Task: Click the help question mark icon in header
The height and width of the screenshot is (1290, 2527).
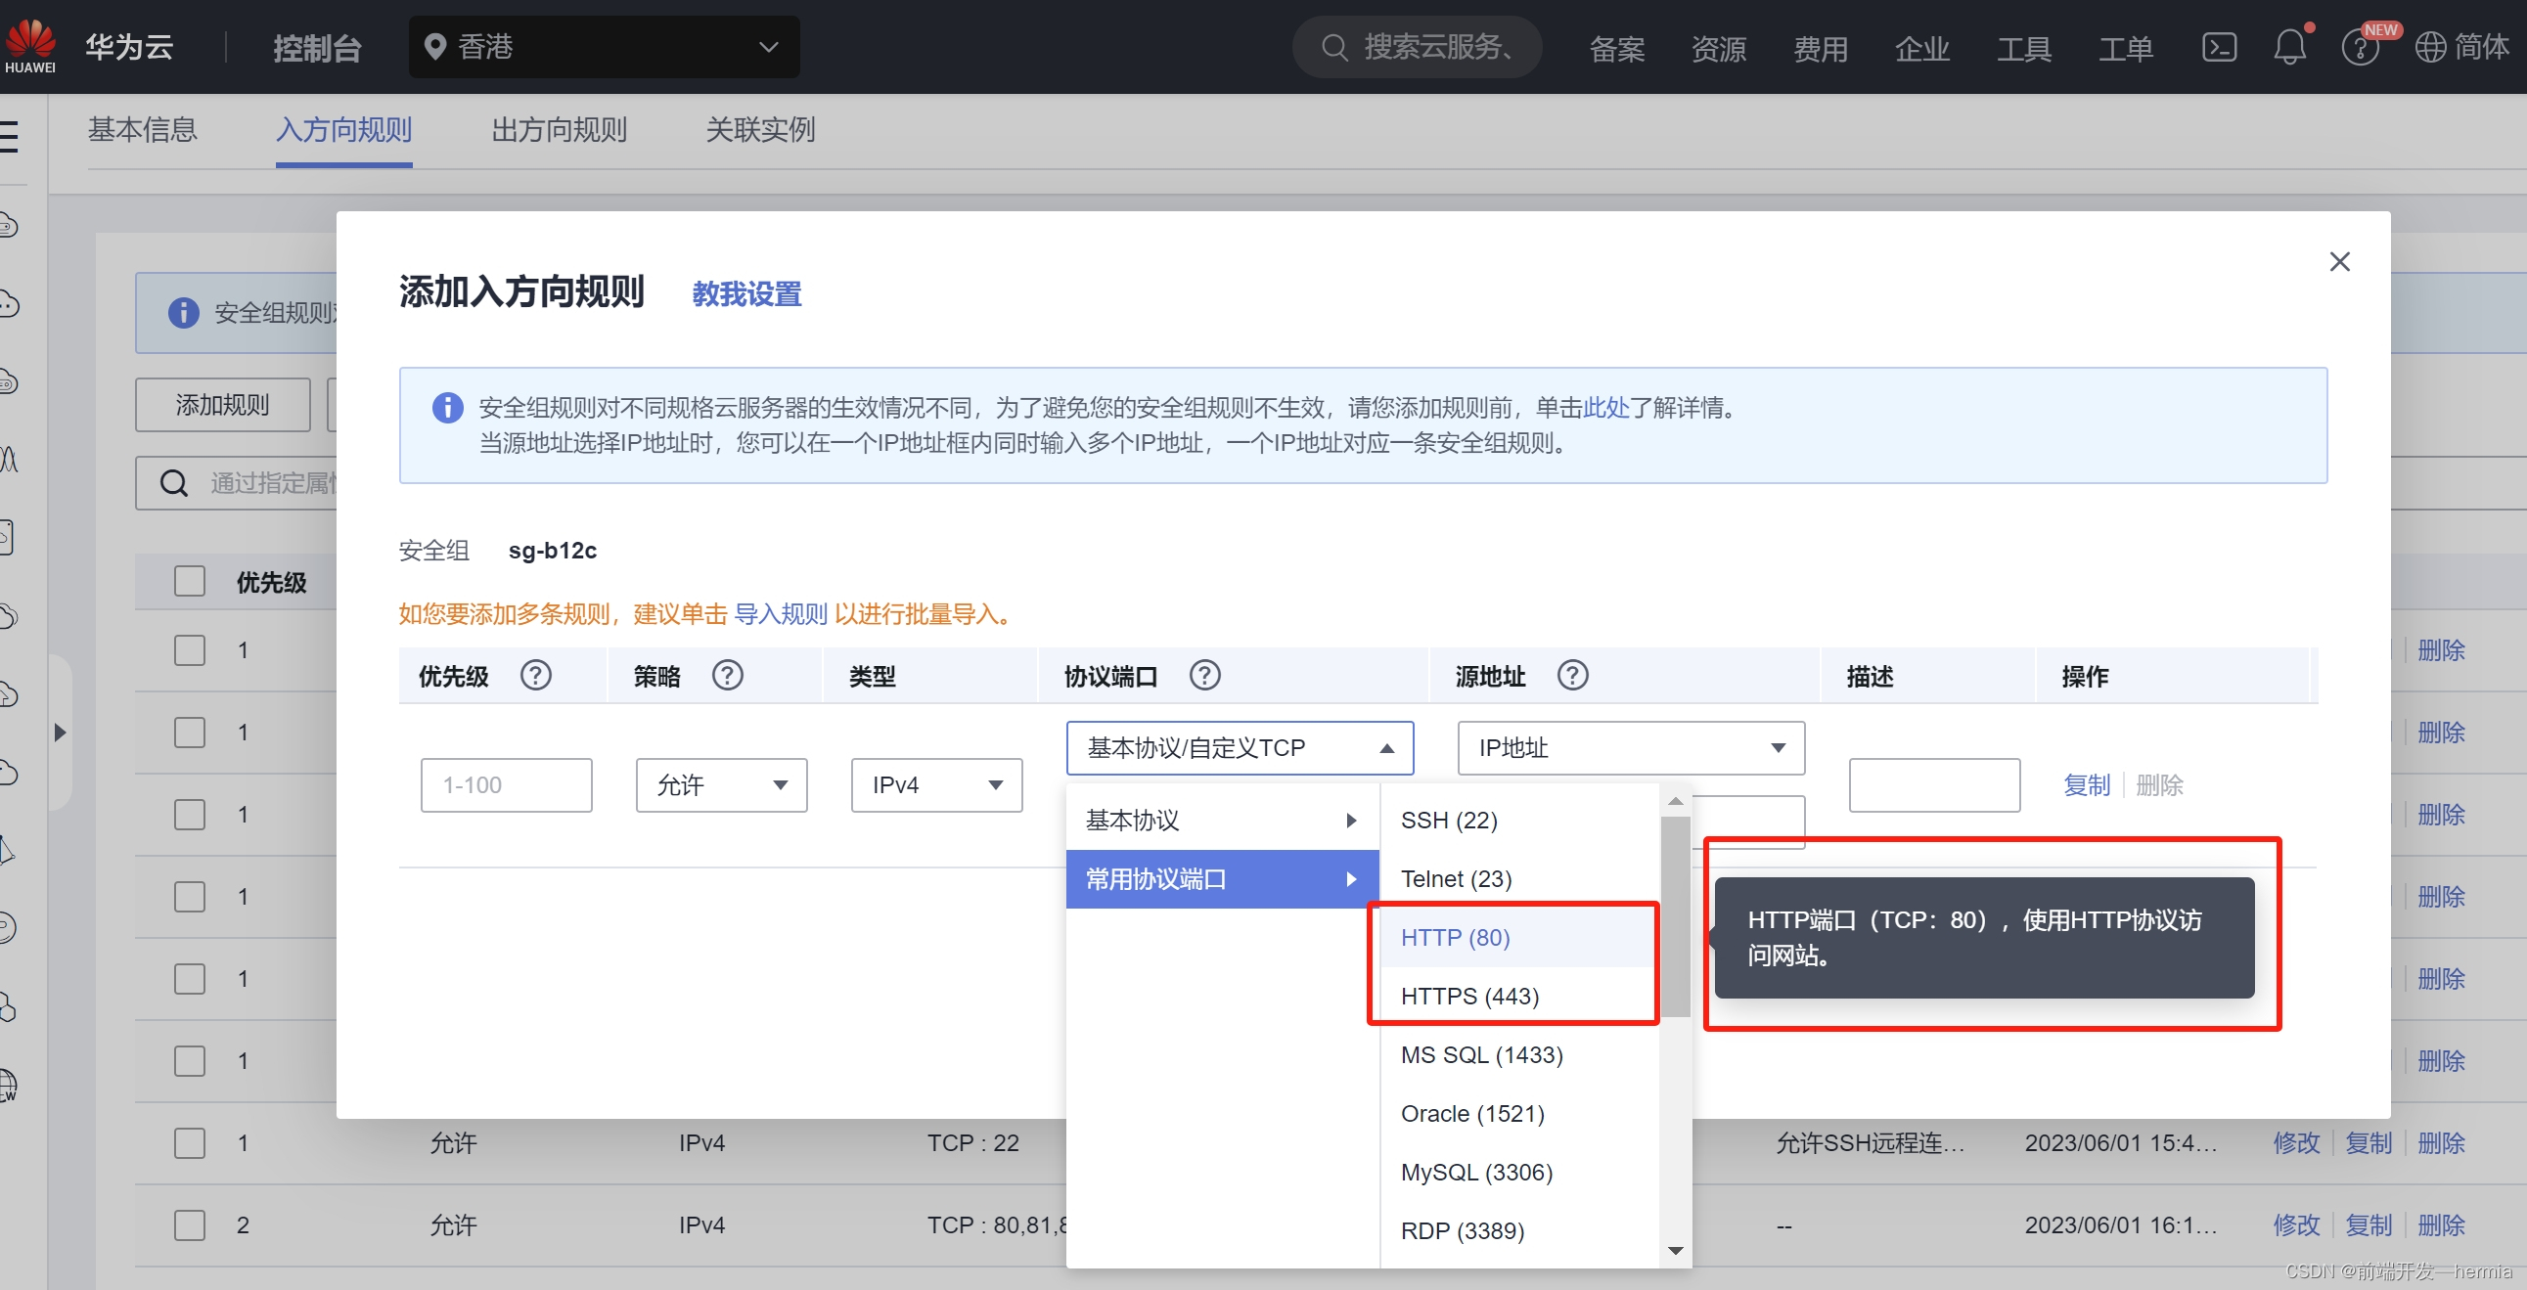Action: coord(2360,47)
